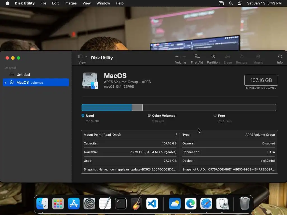
Task: Open the Window menu
Action: click(x=103, y=3)
